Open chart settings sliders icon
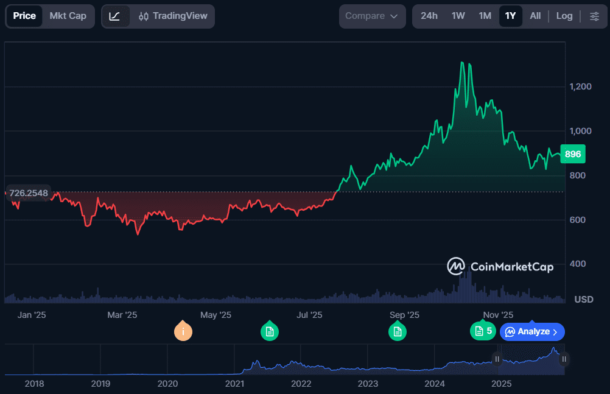This screenshot has width=610, height=394. tap(594, 16)
